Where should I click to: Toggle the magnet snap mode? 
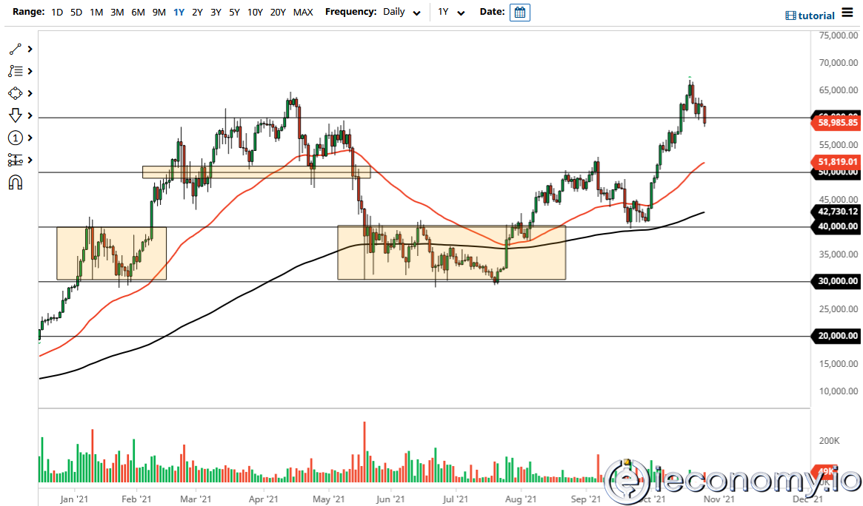[15, 182]
